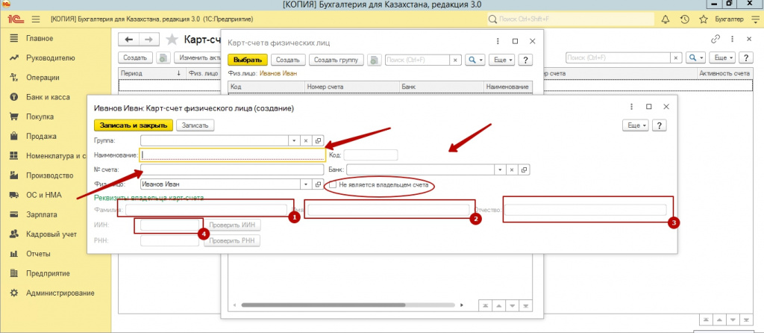
Task: Open Еще menu in the background list toolbar
Action: pyautogui.click(x=722, y=57)
